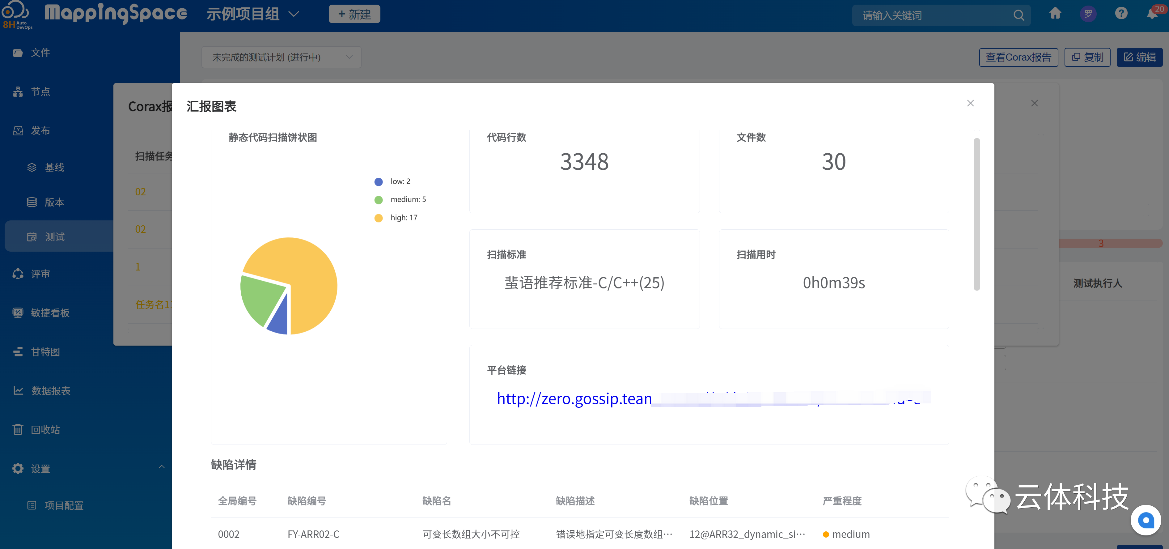This screenshot has width=1169, height=549.
Task: Click defect ID FY-ARR02-C
Action: [313, 534]
